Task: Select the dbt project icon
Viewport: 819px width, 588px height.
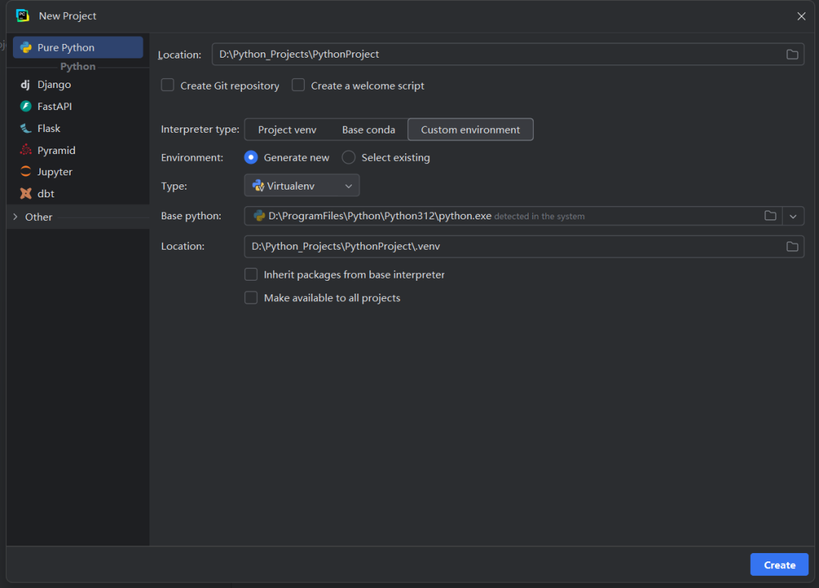Action: click(x=26, y=194)
